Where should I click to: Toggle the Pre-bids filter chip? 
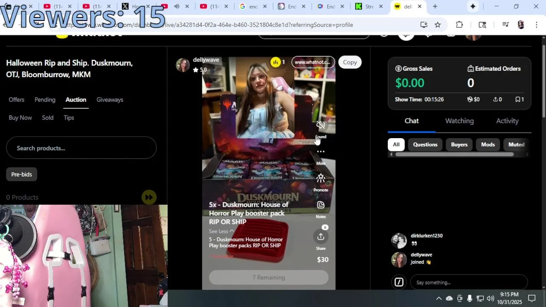click(x=21, y=174)
